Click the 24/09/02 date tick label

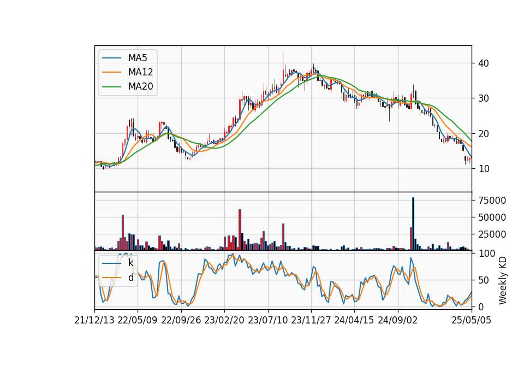(398, 320)
